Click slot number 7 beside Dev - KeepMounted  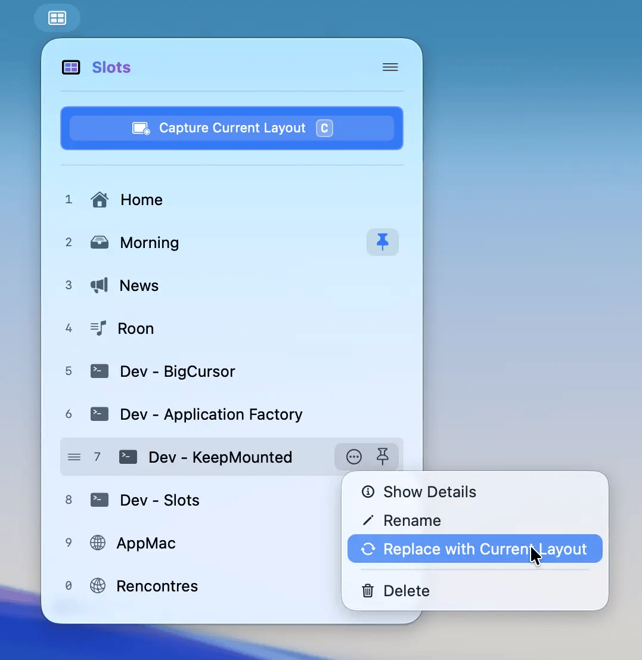97,457
